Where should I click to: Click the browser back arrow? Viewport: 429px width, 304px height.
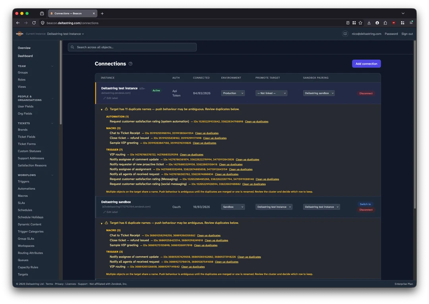[18, 23]
